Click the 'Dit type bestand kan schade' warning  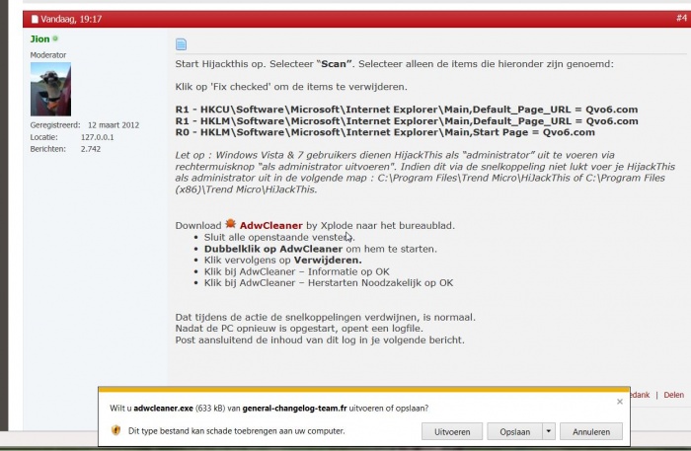[x=236, y=430]
